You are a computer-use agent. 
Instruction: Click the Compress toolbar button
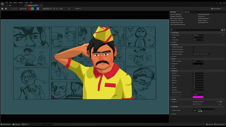coord(14,8)
